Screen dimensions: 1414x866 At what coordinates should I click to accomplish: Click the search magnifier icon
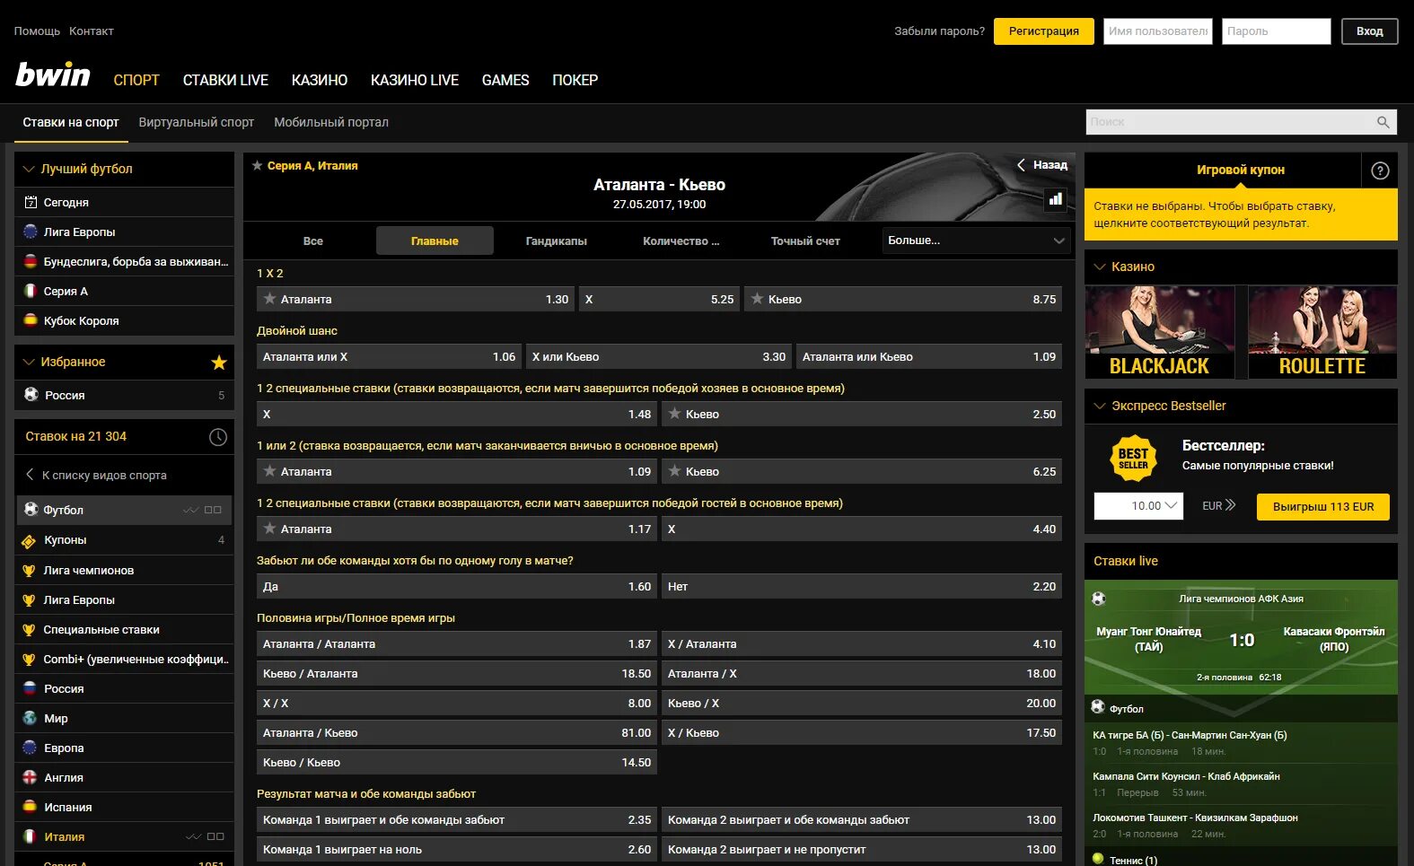click(x=1383, y=122)
